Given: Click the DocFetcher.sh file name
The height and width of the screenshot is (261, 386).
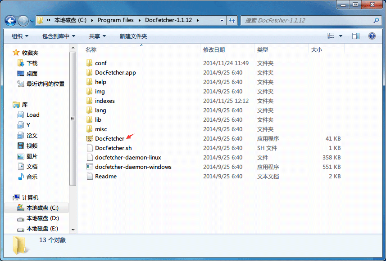Looking at the screenshot, I should coord(113,148).
